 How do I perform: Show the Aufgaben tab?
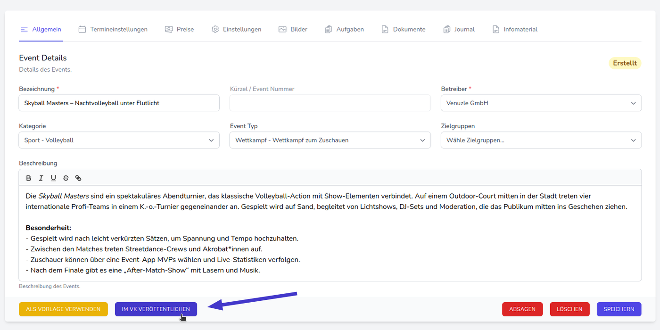coord(345,29)
